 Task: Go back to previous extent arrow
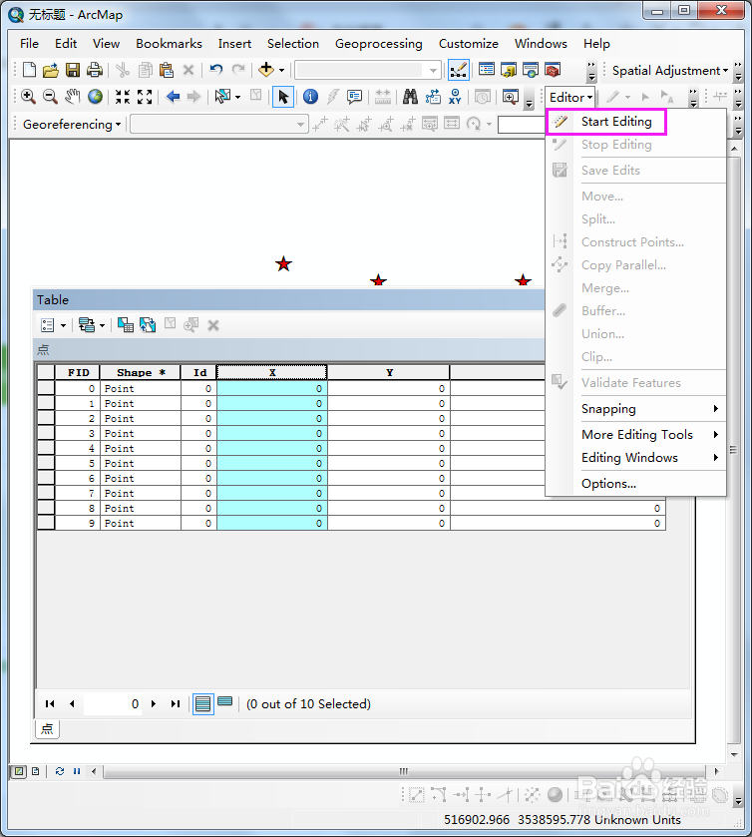point(173,97)
